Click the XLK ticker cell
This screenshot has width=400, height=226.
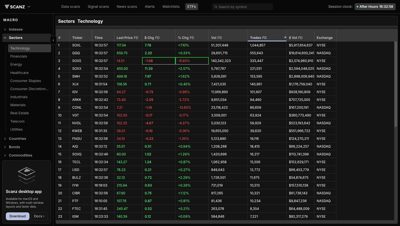tap(81, 84)
